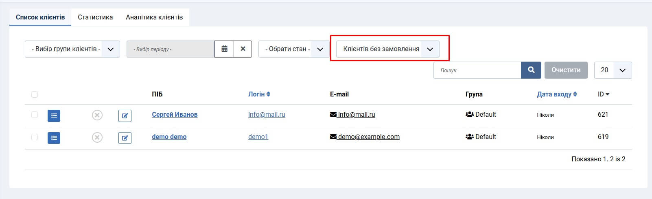Open list icon for Сергей Иванов
This screenshot has height=199, width=652.
pos(54,116)
